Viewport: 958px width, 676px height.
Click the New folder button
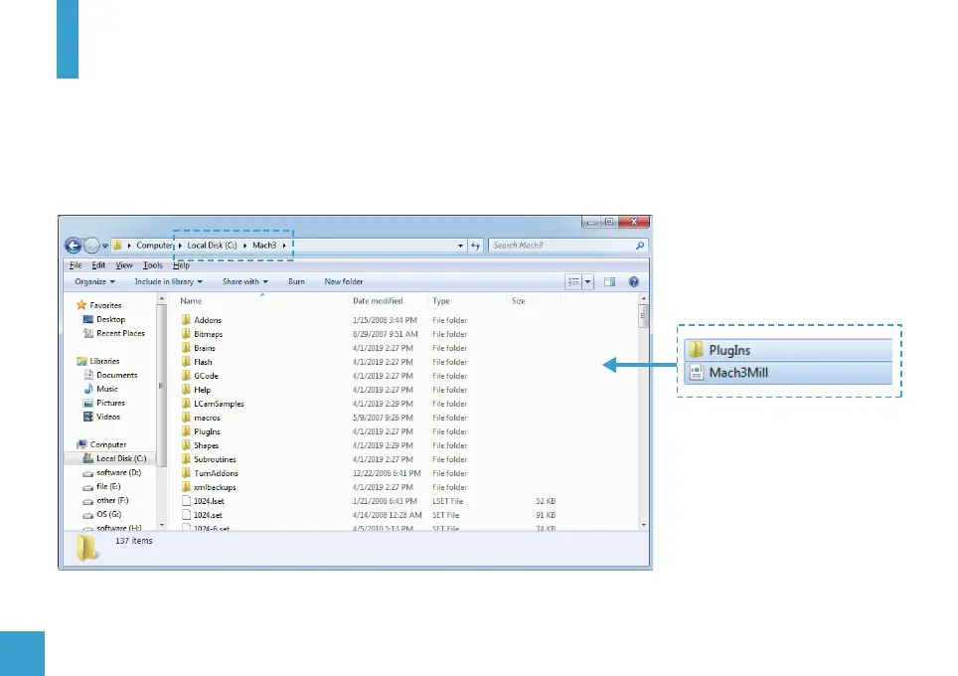(344, 281)
